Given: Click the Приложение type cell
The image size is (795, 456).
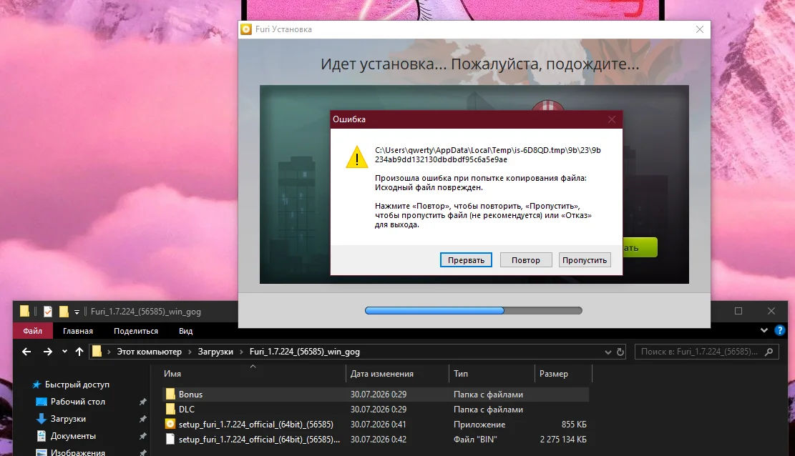Looking at the screenshot, I should [479, 424].
